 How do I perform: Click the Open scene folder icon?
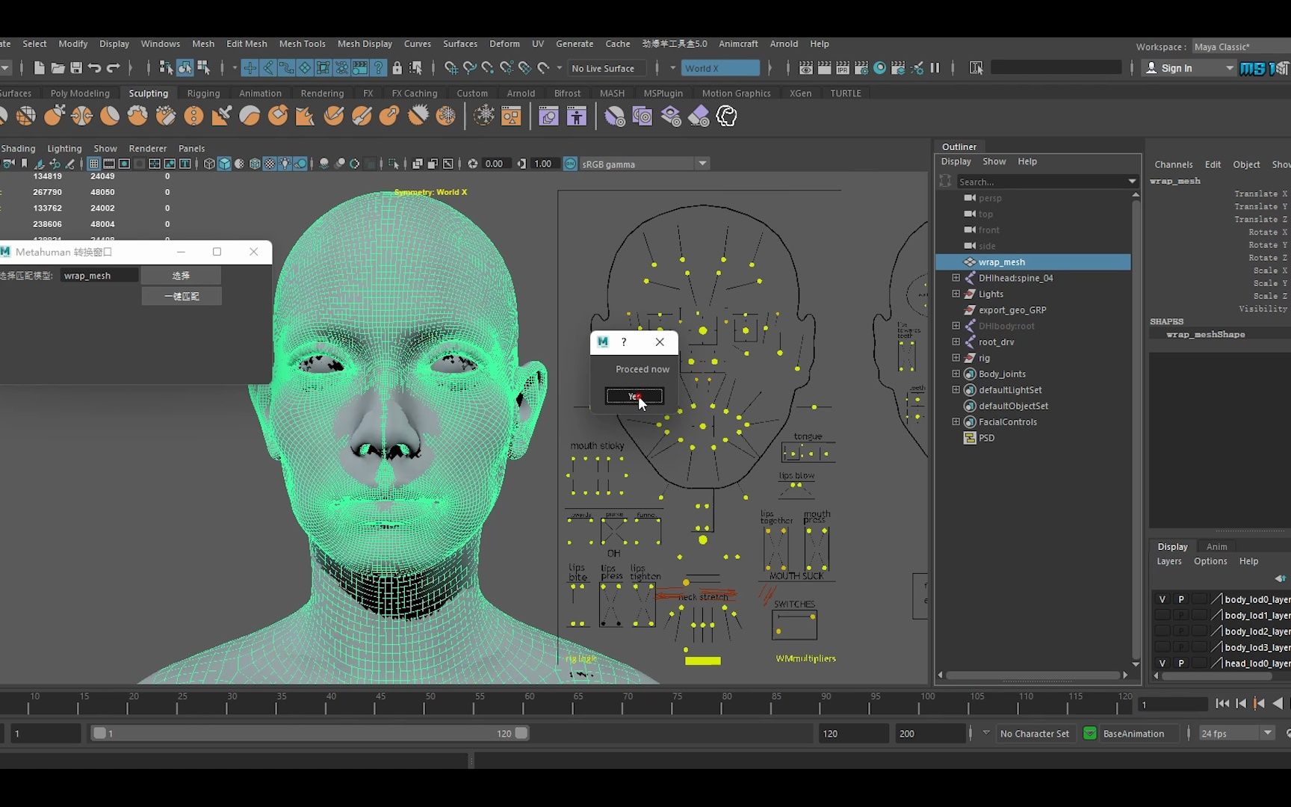(58, 68)
